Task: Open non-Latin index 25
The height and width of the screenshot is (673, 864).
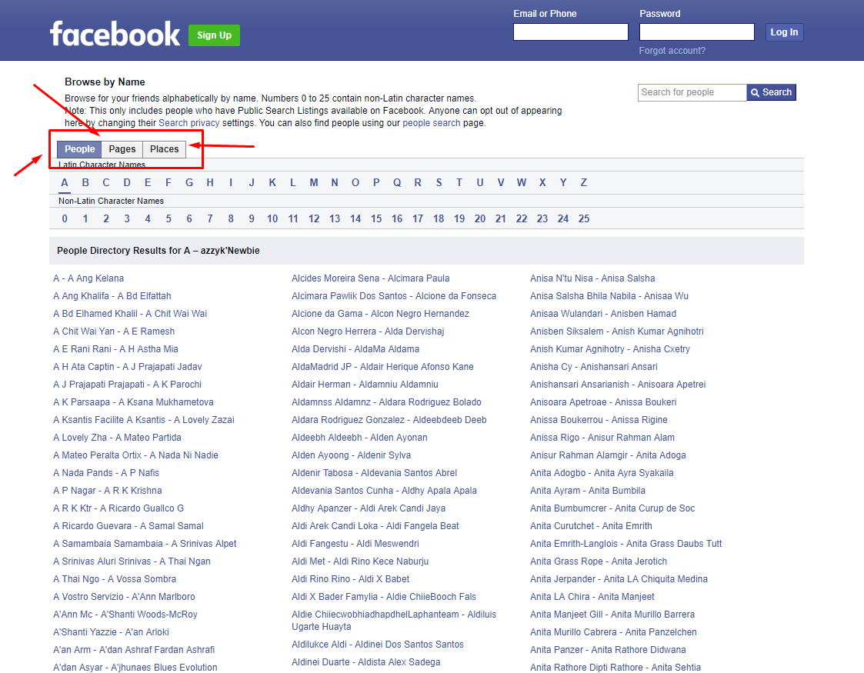Action: (583, 218)
